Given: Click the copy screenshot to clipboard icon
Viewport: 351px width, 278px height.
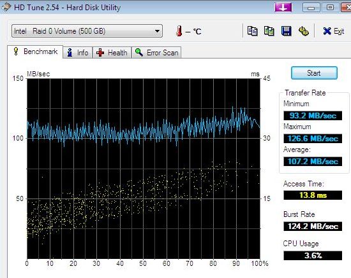Looking at the screenshot, I should 269,31.
